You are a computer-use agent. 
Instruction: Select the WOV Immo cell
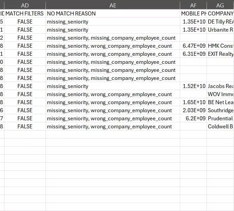(x=220, y=94)
